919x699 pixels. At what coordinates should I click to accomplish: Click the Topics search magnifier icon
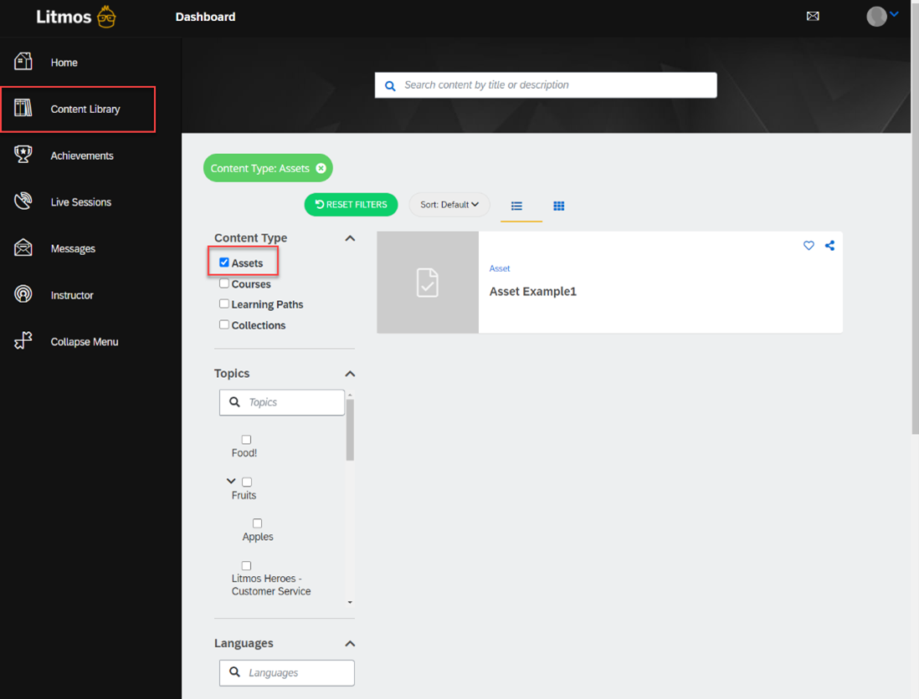(x=234, y=401)
